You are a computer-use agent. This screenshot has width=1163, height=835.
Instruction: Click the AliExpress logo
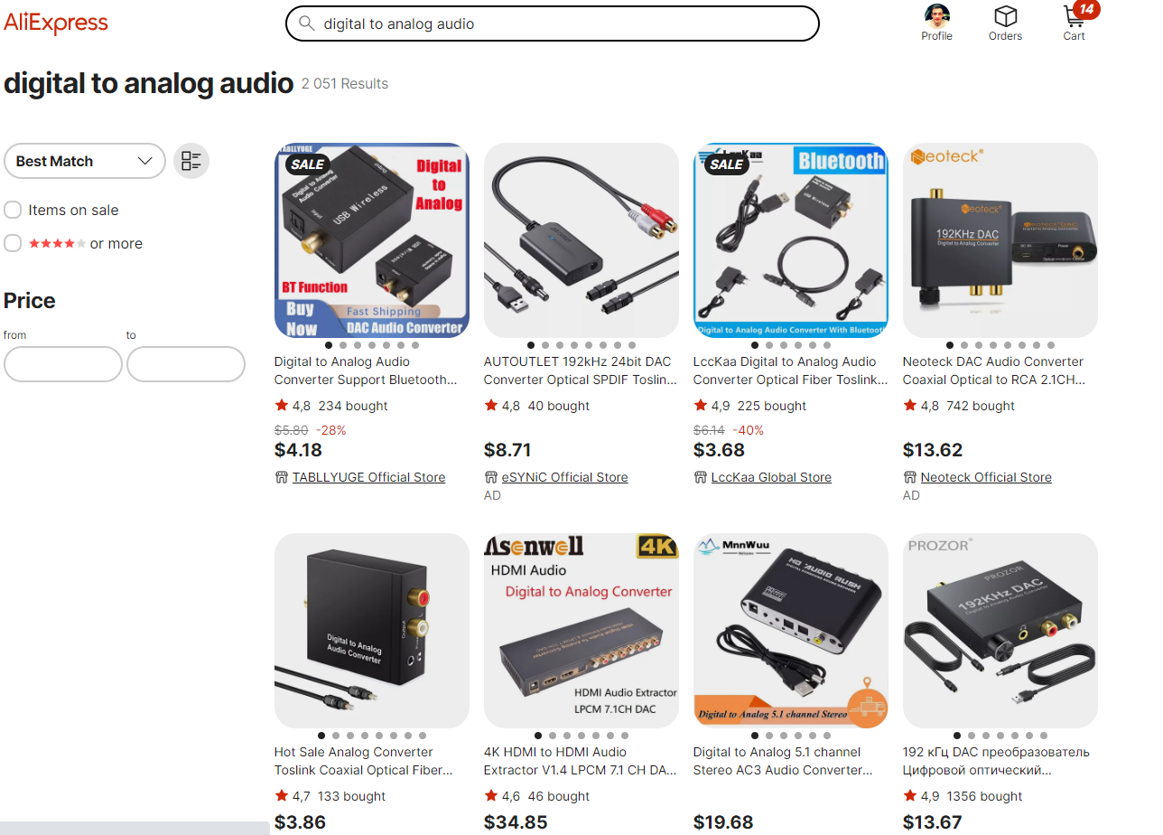(x=56, y=23)
